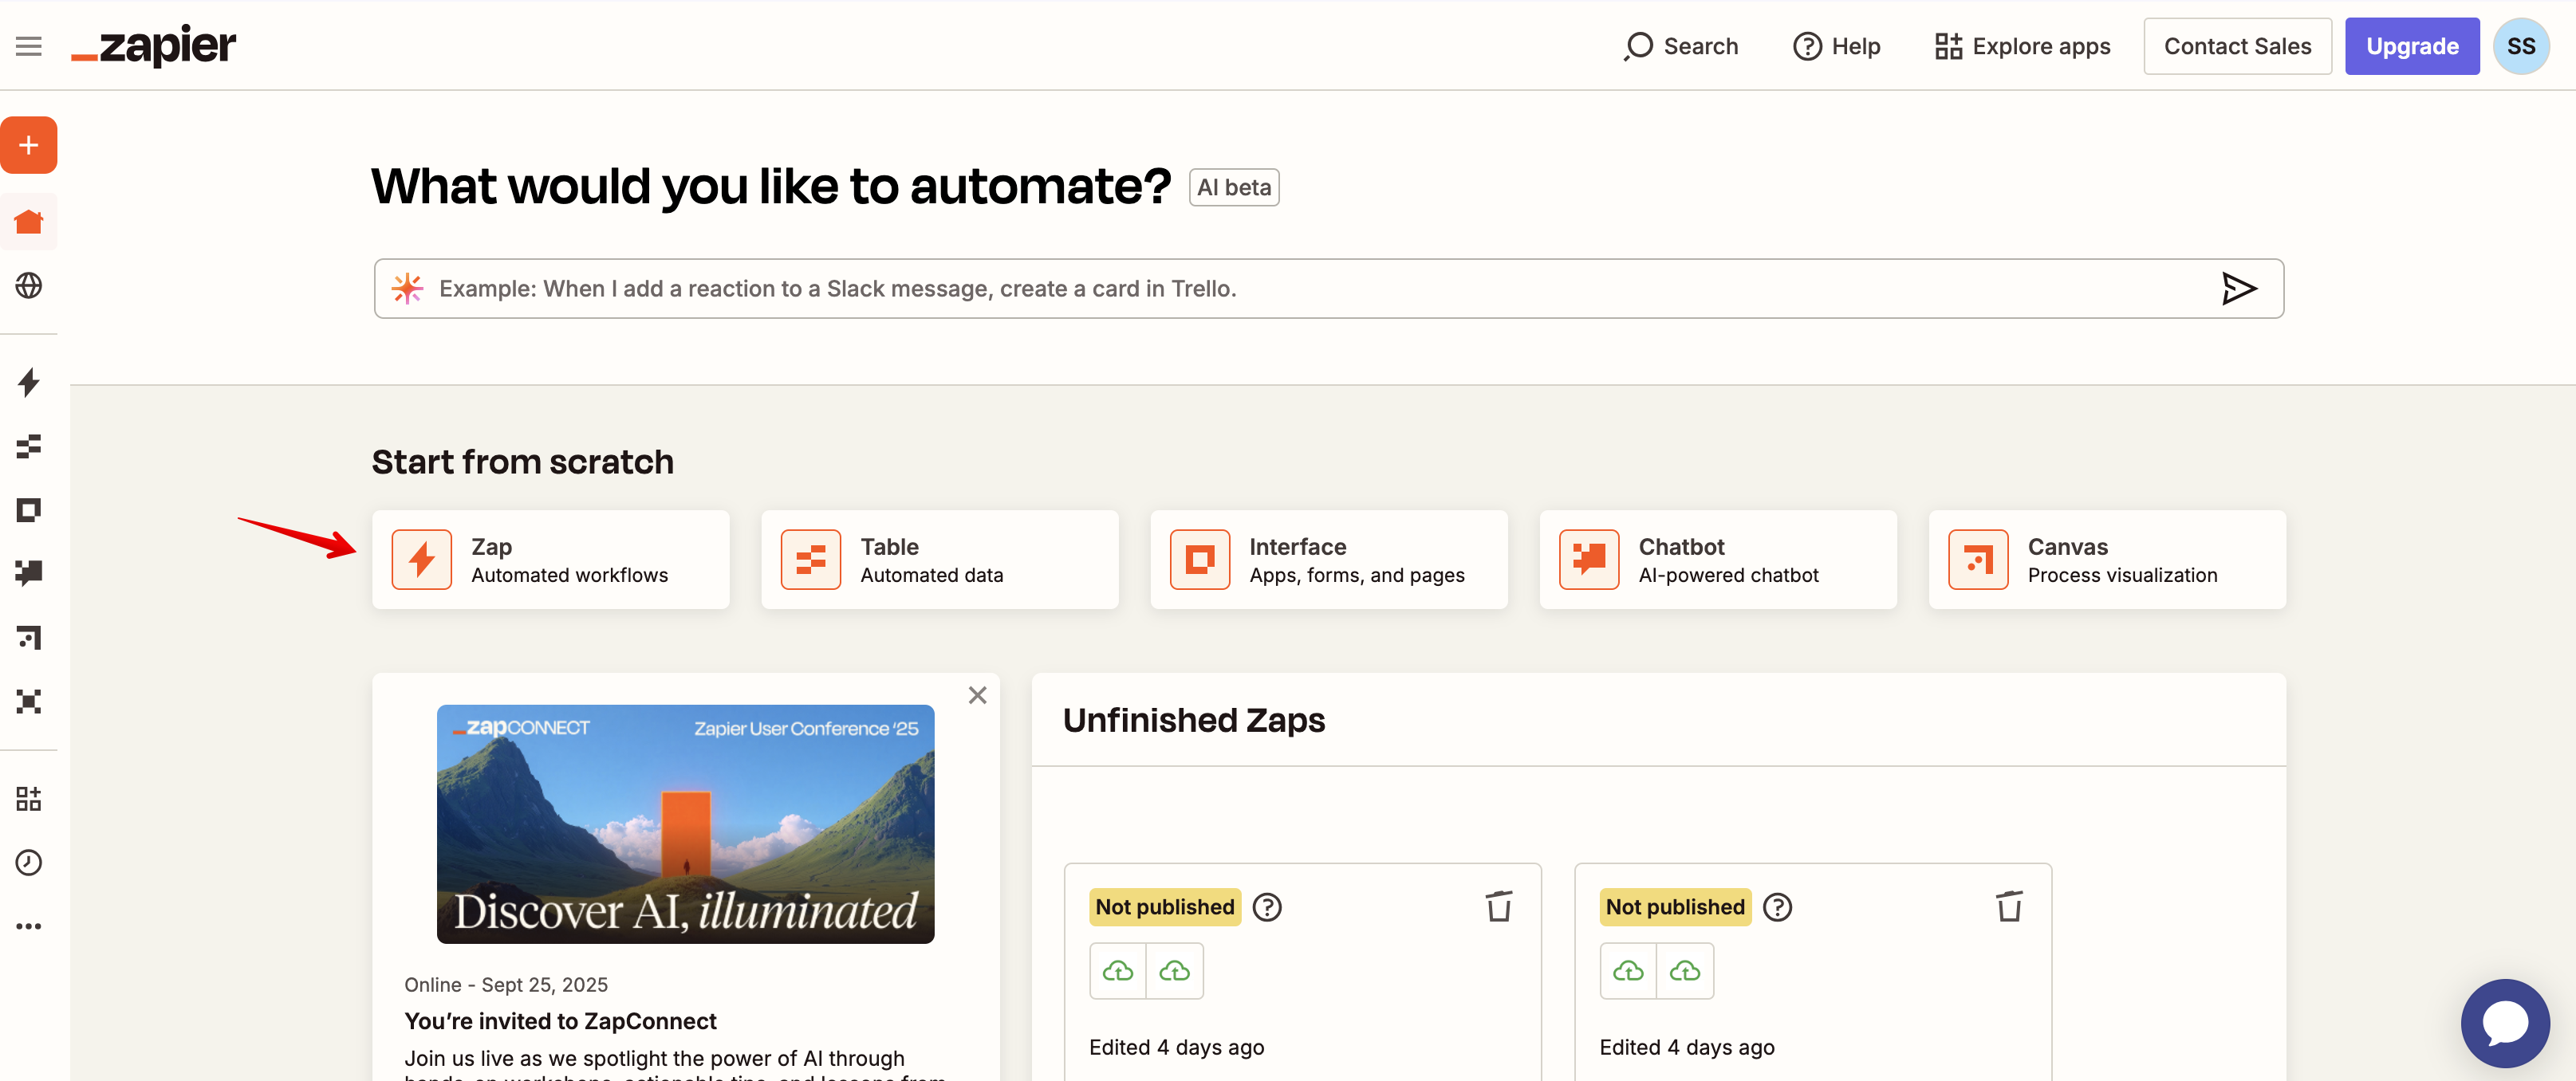Open Canvas icon in the sidebar
Image resolution: width=2576 pixels, height=1081 pixels.
(29, 637)
